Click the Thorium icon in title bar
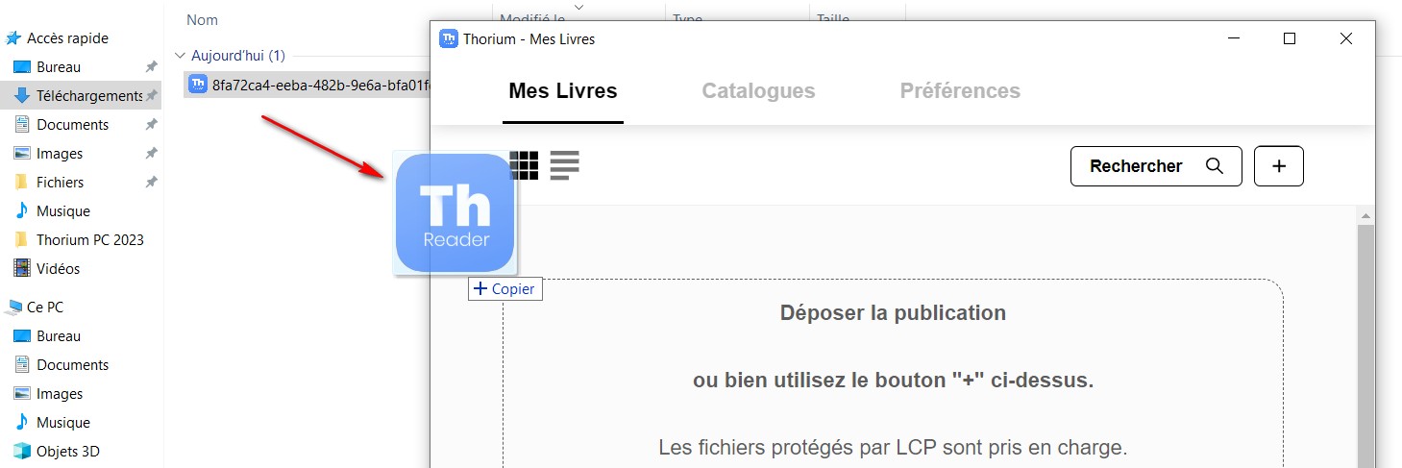Screen dimensions: 1402x468 tap(448, 38)
